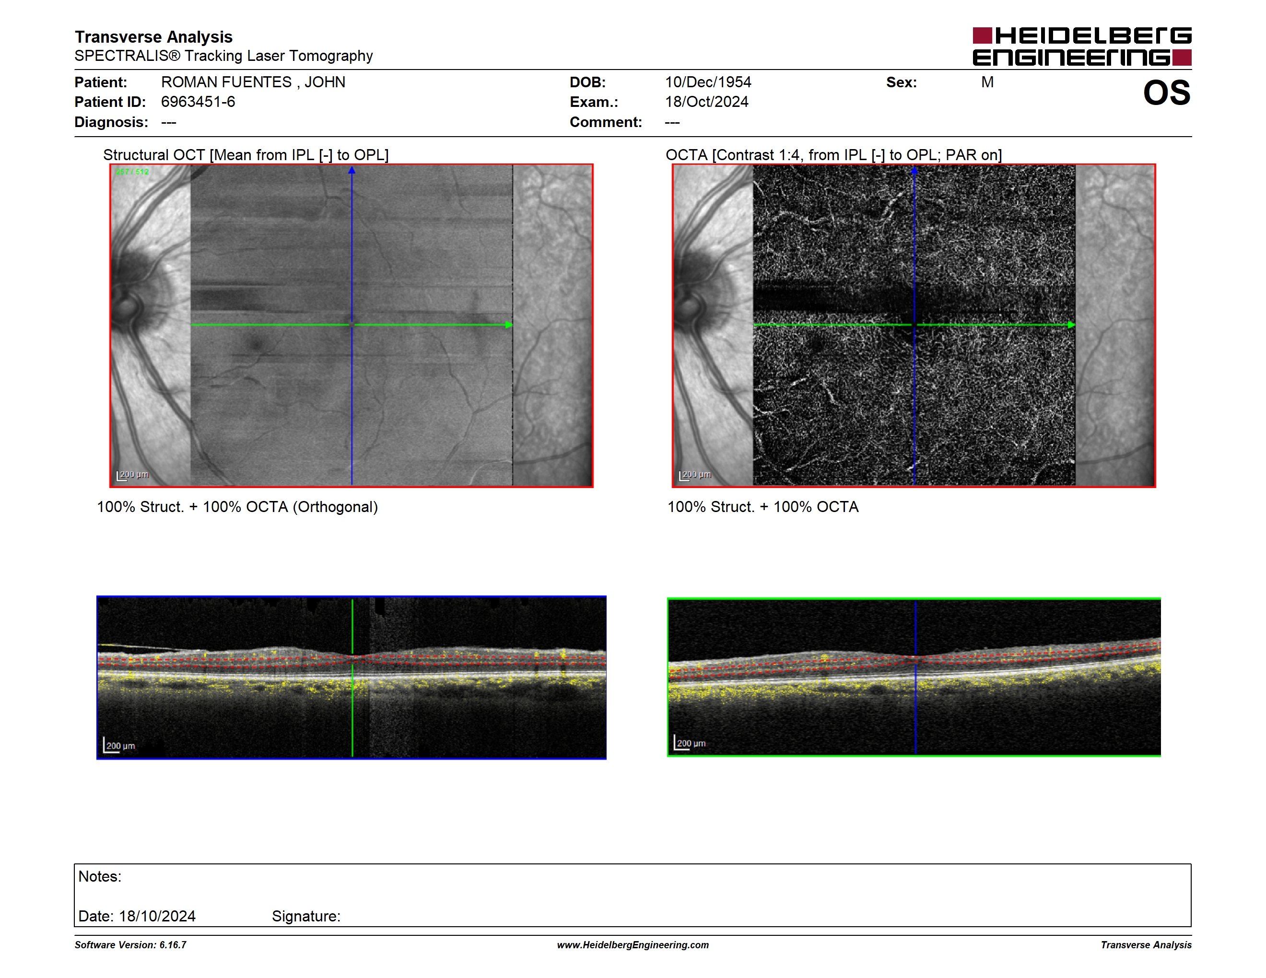This screenshot has width=1266, height=978.
Task: Click the 200 µm scale in blue-bordered B-scan
Action: (119, 745)
